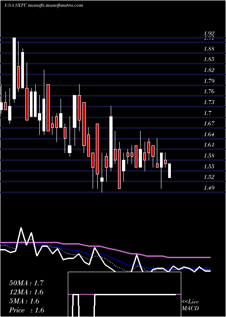The height and width of the screenshot is (317, 226).
Task: Click the 1.52 price axis label
Action: (209, 177)
